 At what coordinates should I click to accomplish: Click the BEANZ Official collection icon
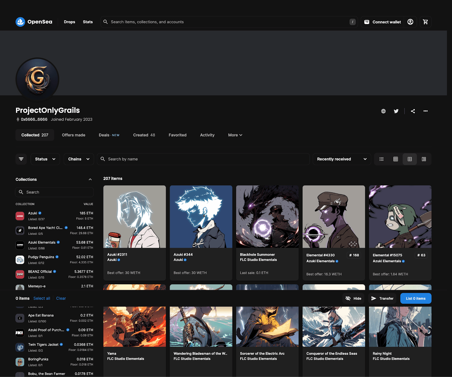coord(20,274)
